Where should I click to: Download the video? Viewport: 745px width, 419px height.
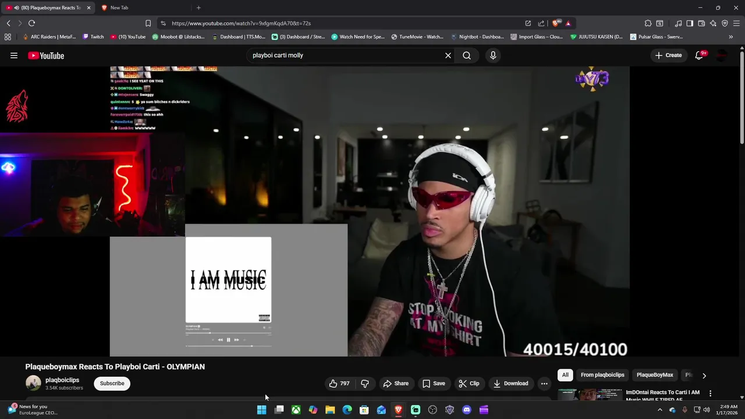[x=510, y=384]
